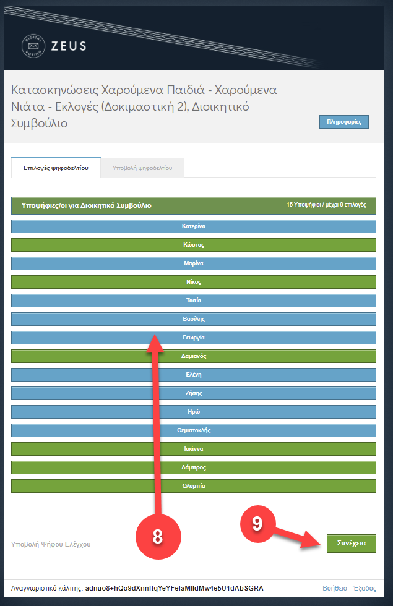The image size is (393, 606).
Task: Deselect candidate Ολυμπία
Action: click(194, 486)
